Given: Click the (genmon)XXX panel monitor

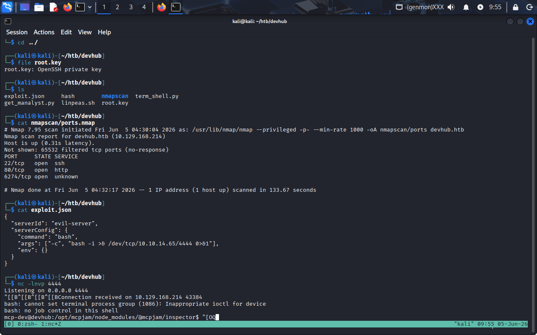Looking at the screenshot, I should pos(425,7).
